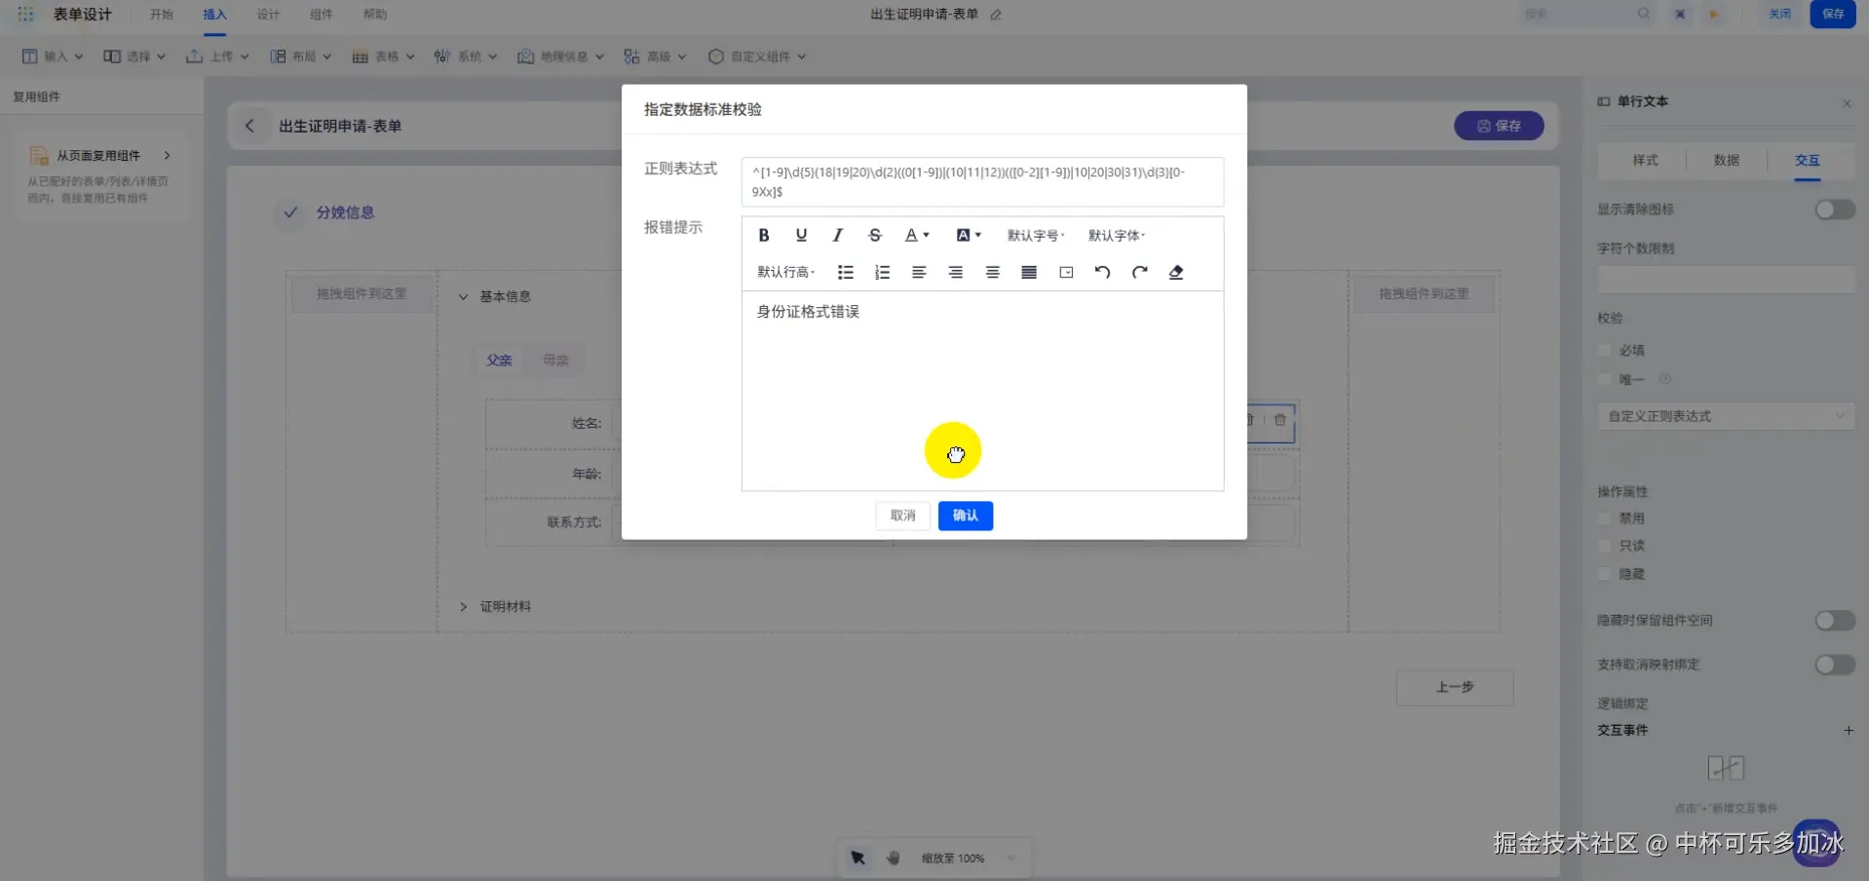Click the top-right blue 保存 button

(1833, 14)
